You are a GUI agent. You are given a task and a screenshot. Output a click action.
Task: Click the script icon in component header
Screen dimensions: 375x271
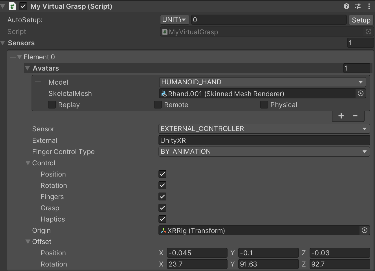click(x=12, y=6)
